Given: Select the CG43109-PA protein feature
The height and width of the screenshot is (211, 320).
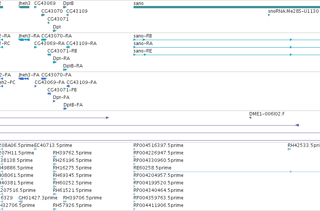Looking at the screenshot, I should pos(68,86).
